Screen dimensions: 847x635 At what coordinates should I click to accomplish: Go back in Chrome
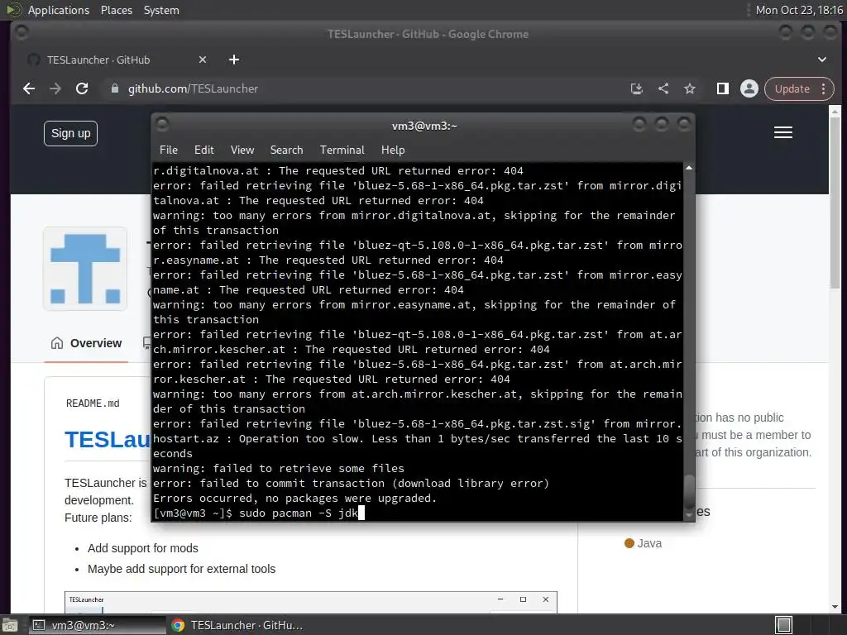click(29, 88)
